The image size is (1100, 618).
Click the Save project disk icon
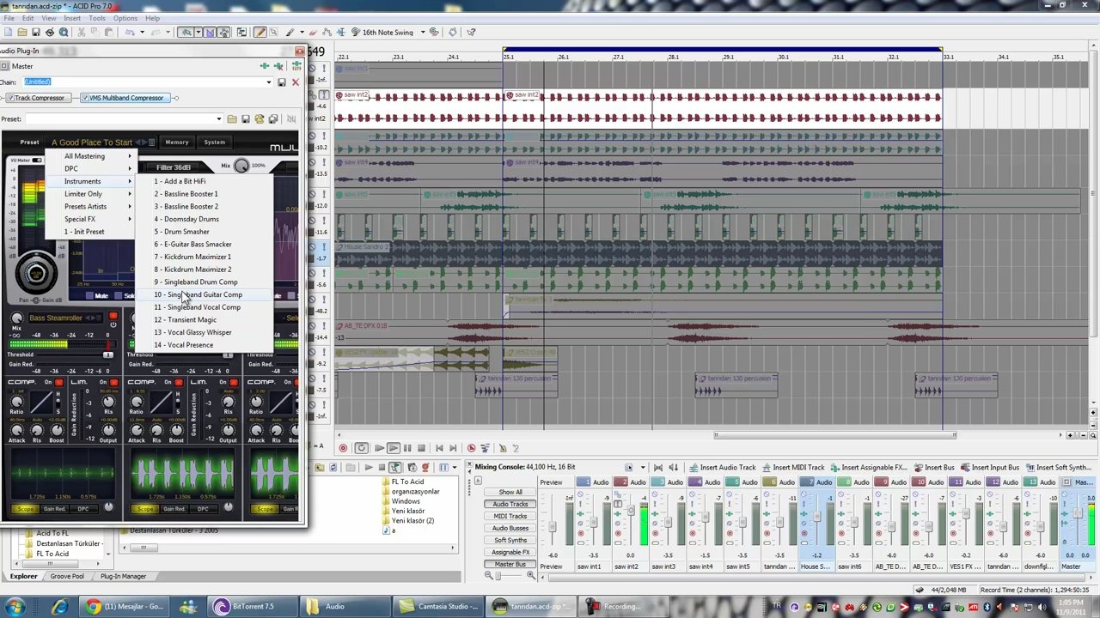coord(35,32)
